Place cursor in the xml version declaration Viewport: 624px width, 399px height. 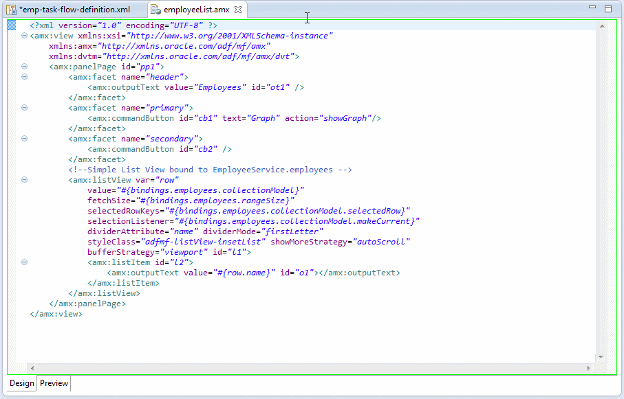[x=124, y=25]
